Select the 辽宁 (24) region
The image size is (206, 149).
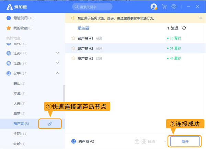point(20,73)
